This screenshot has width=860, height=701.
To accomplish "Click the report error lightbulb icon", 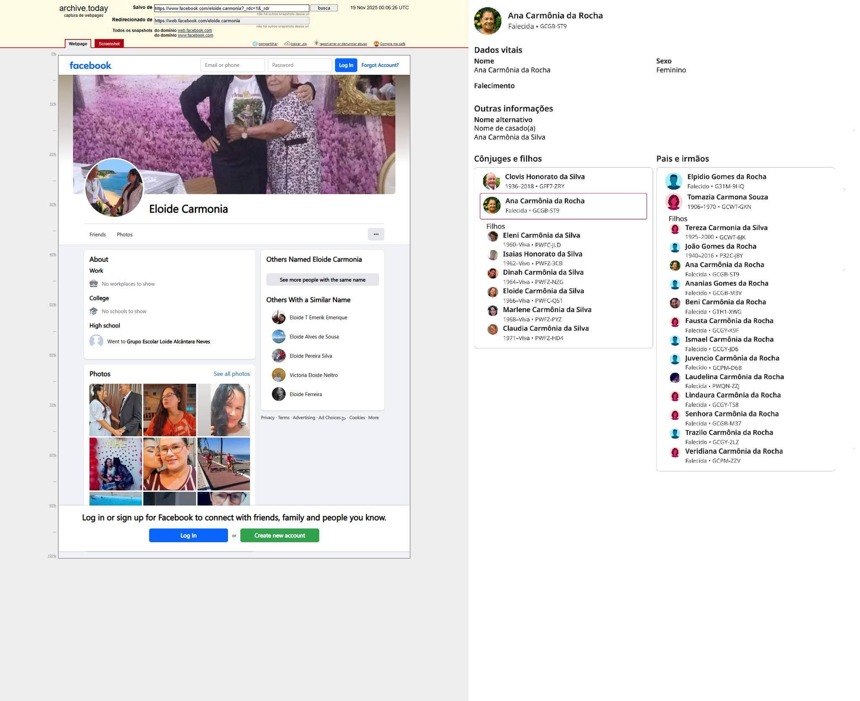I will point(316,43).
